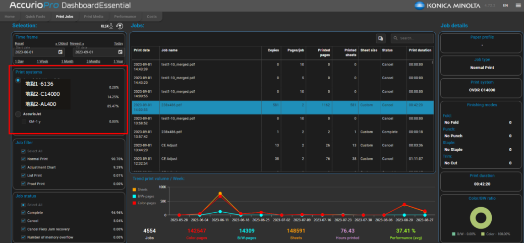This screenshot has height=243, width=524.
Task: Click the copy jobs table icon button
Action: [381, 38]
